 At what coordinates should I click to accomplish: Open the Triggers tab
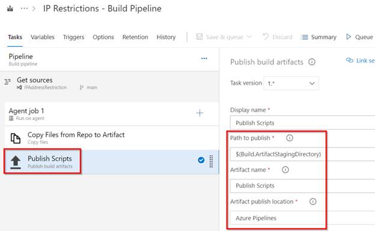click(74, 37)
